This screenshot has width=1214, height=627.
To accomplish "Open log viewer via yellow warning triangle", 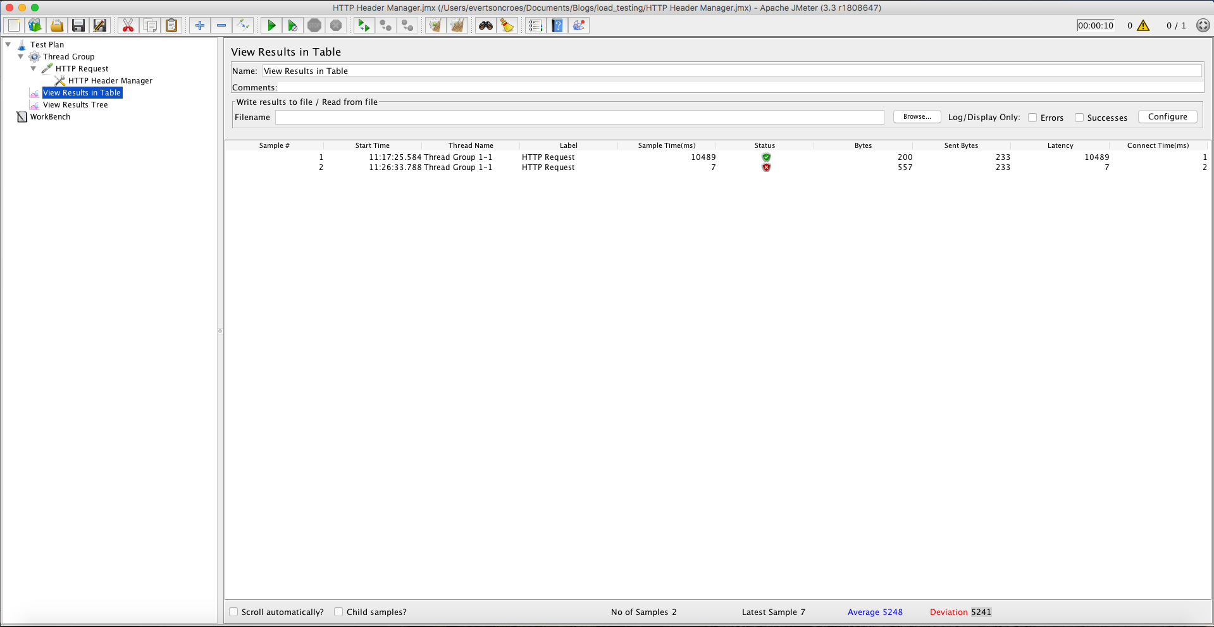I will [1143, 25].
